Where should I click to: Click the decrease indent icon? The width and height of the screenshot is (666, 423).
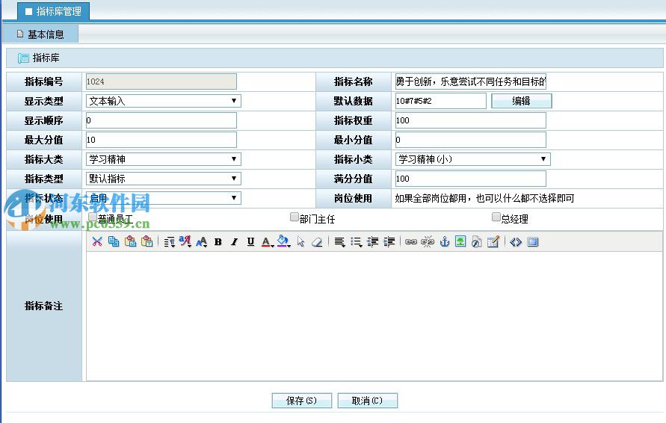pyautogui.click(x=372, y=241)
